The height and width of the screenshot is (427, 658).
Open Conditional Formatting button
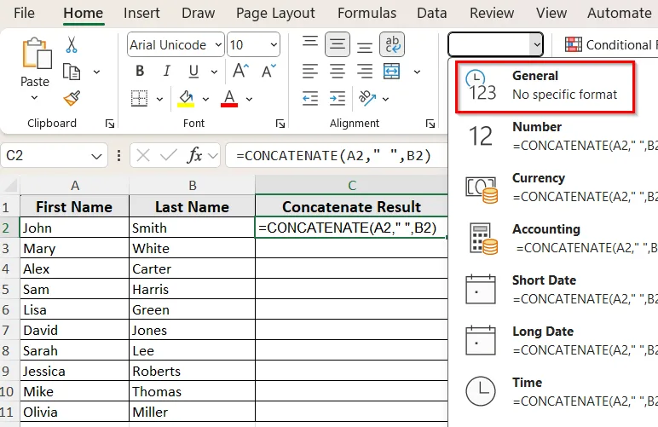click(x=611, y=44)
